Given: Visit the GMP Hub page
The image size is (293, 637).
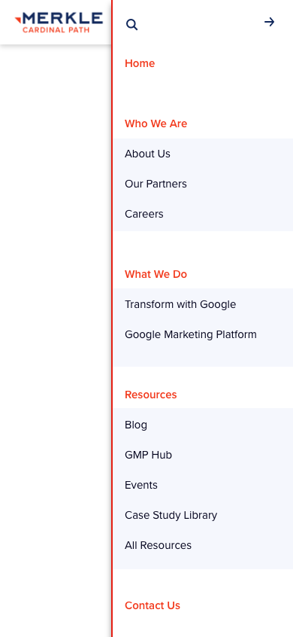Looking at the screenshot, I should (x=148, y=455).
